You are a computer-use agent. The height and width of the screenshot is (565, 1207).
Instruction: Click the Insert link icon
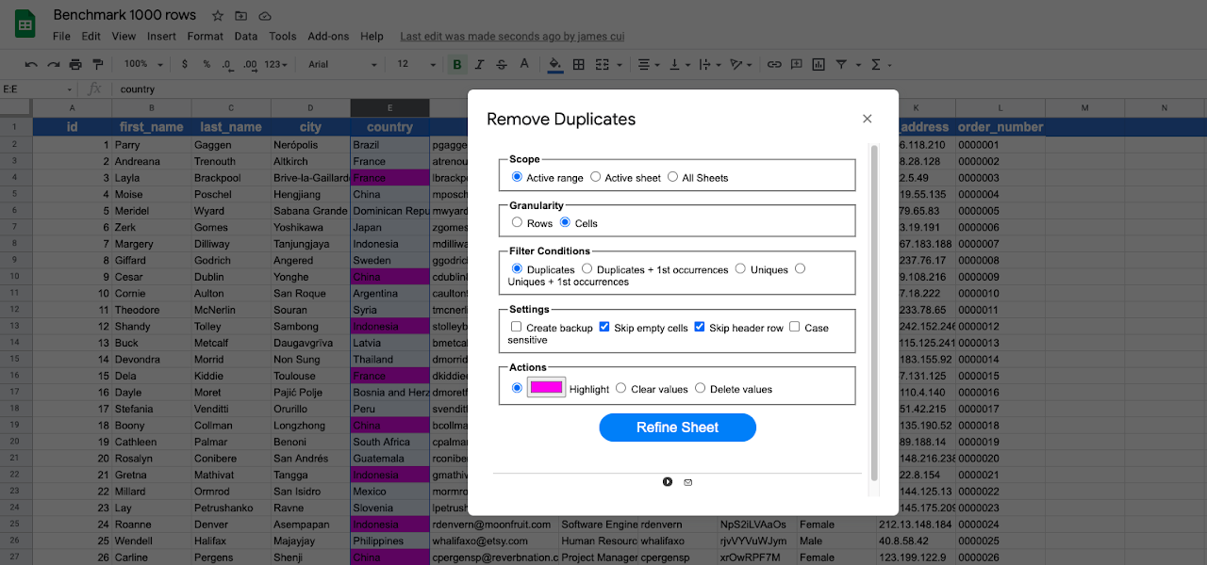point(774,64)
